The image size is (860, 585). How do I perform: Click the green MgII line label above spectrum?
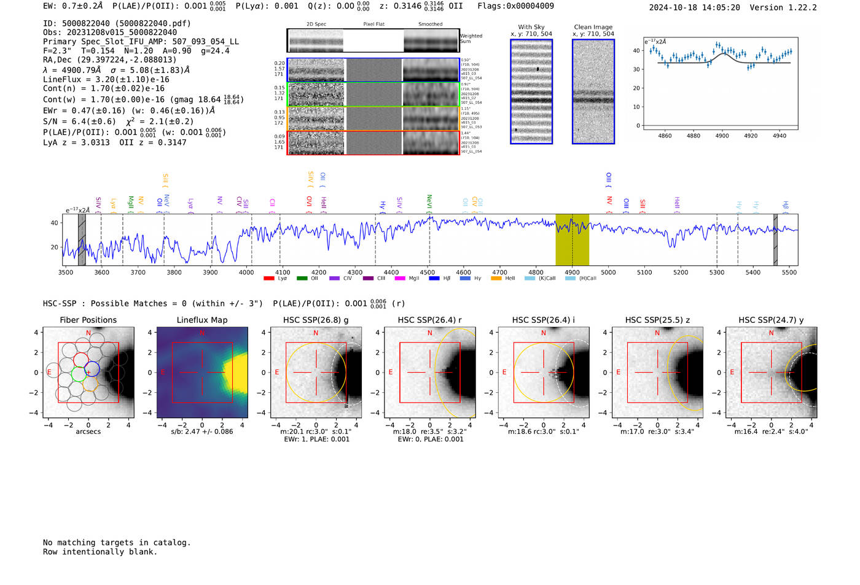(x=131, y=204)
